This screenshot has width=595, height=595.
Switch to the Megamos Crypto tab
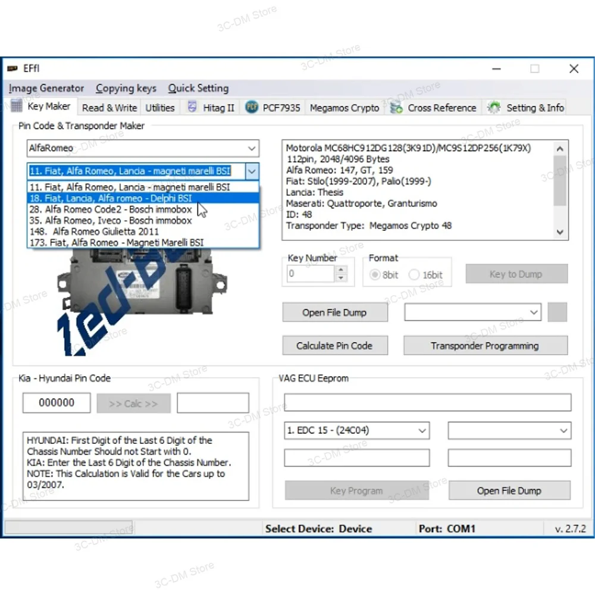(345, 108)
